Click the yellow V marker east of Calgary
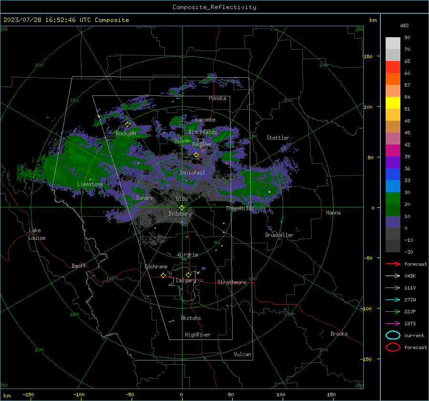429x401 pixels. 198,273
